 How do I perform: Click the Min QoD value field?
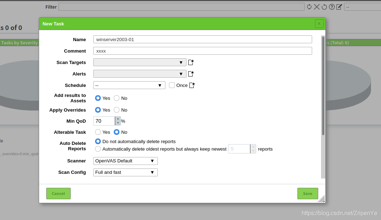pos(104,121)
